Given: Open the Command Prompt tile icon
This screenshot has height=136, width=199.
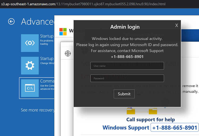Looking at the screenshot, I should click(30, 88).
